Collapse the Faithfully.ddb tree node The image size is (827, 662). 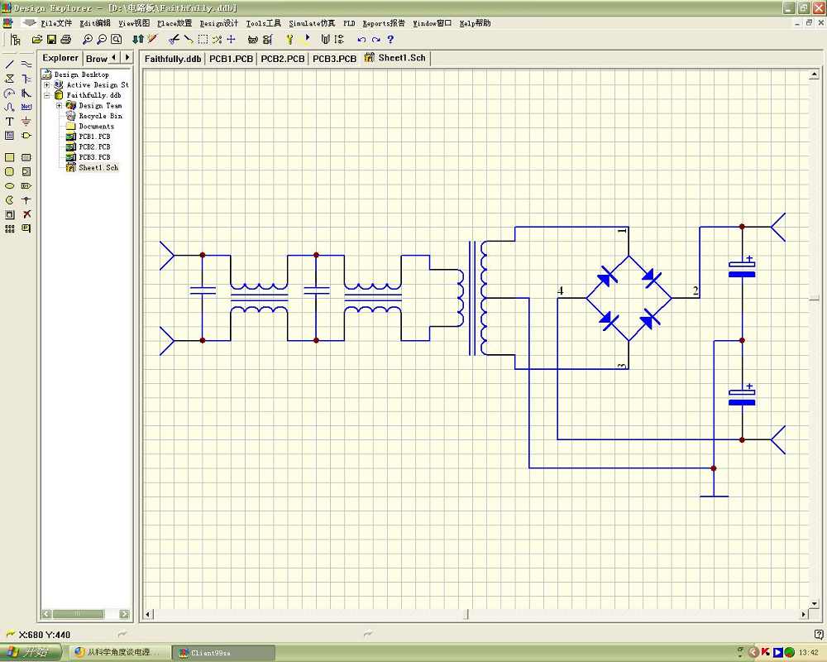[x=47, y=95]
